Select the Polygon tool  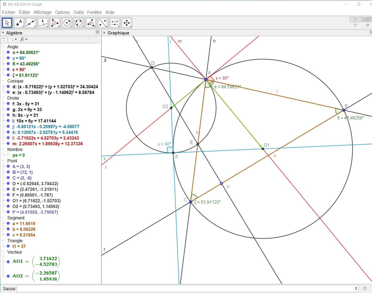click(55, 23)
